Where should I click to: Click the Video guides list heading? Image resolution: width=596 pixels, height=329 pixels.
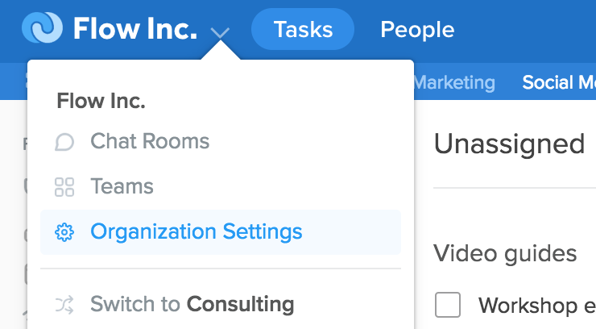click(505, 254)
